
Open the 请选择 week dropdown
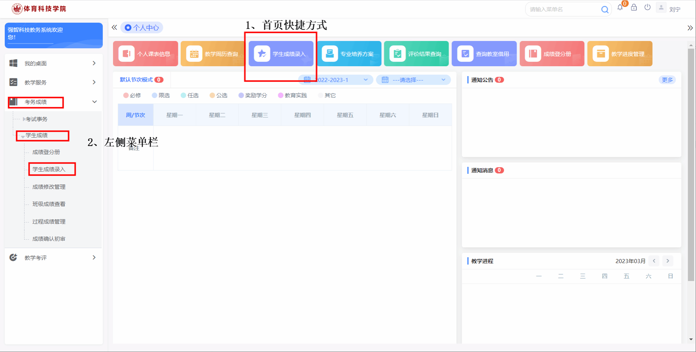click(x=413, y=80)
